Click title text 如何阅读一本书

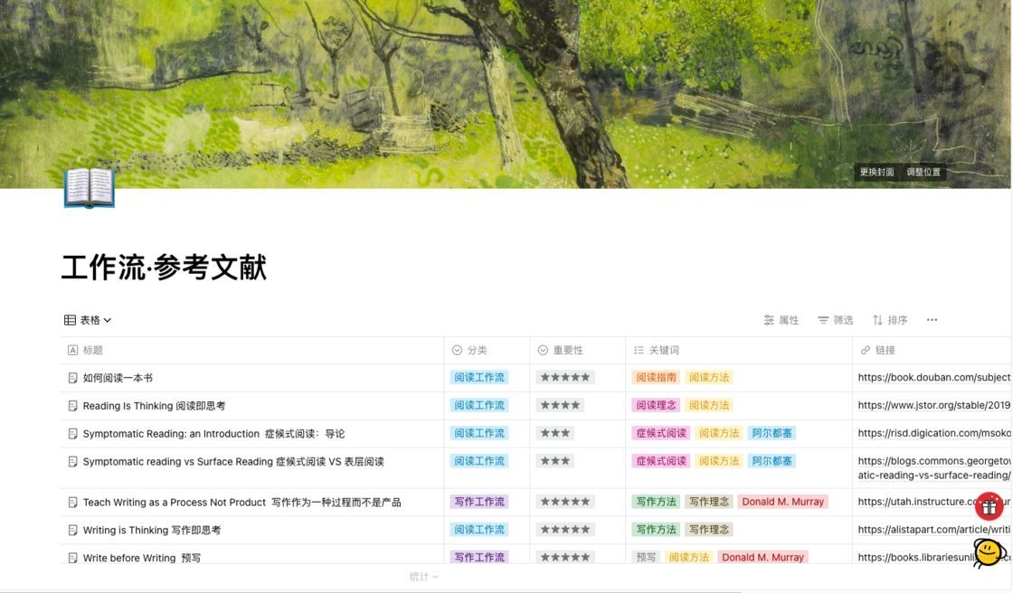118,378
